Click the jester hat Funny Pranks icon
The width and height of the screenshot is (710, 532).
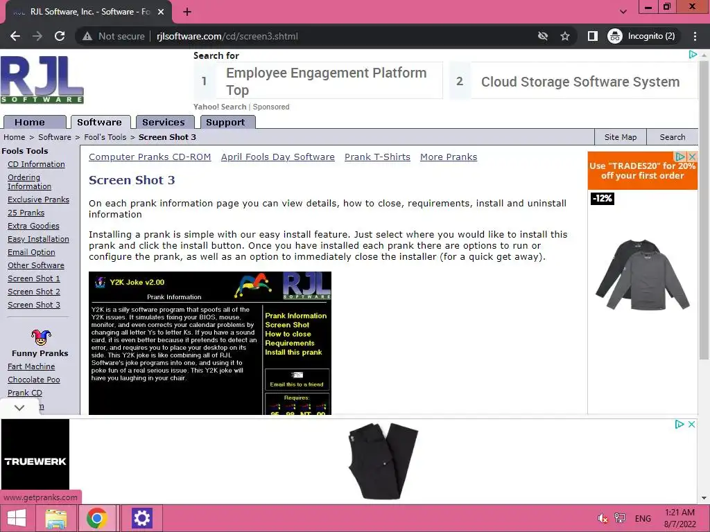(41, 337)
